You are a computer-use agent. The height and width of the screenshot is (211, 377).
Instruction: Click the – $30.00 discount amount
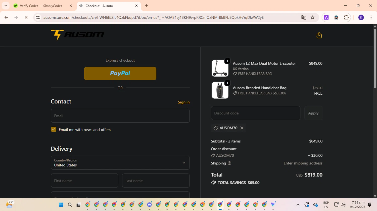[315, 155]
